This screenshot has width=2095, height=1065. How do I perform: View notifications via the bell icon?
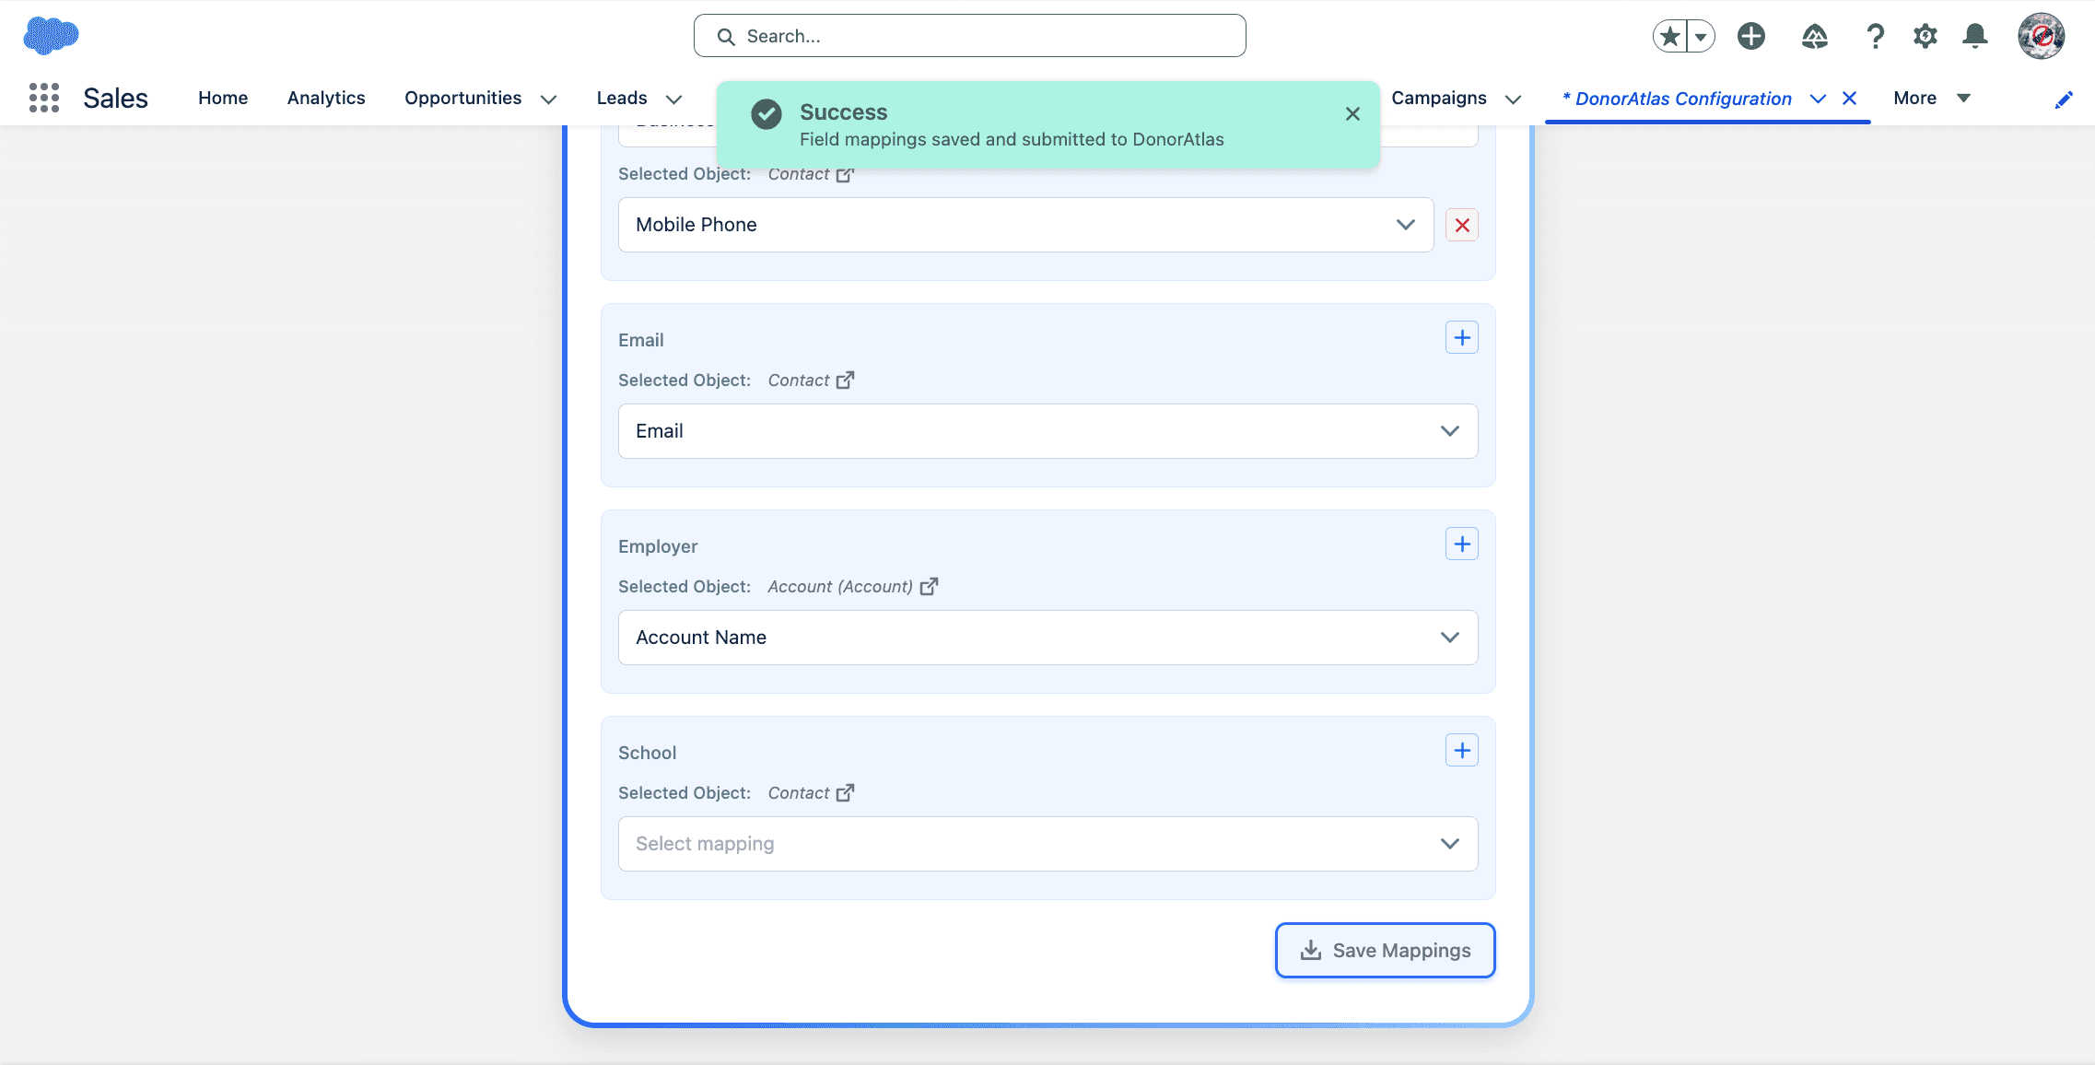pos(1973,36)
